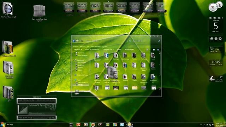Open the Wallpapers W7 folder
This screenshot has height=127, width=226.
(x=153, y=78)
